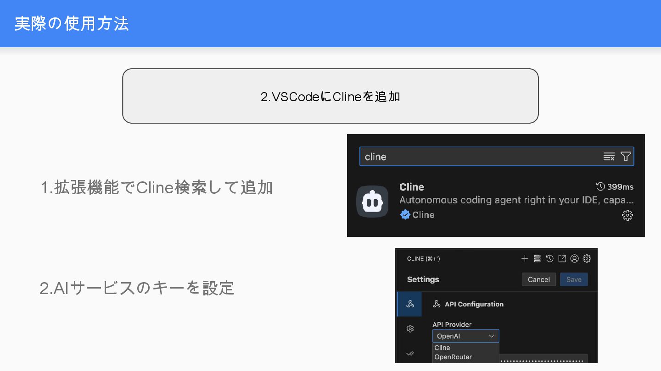Click the 2.VSCodeにClineを追加 box
Viewport: 661px width, 371px height.
click(330, 96)
